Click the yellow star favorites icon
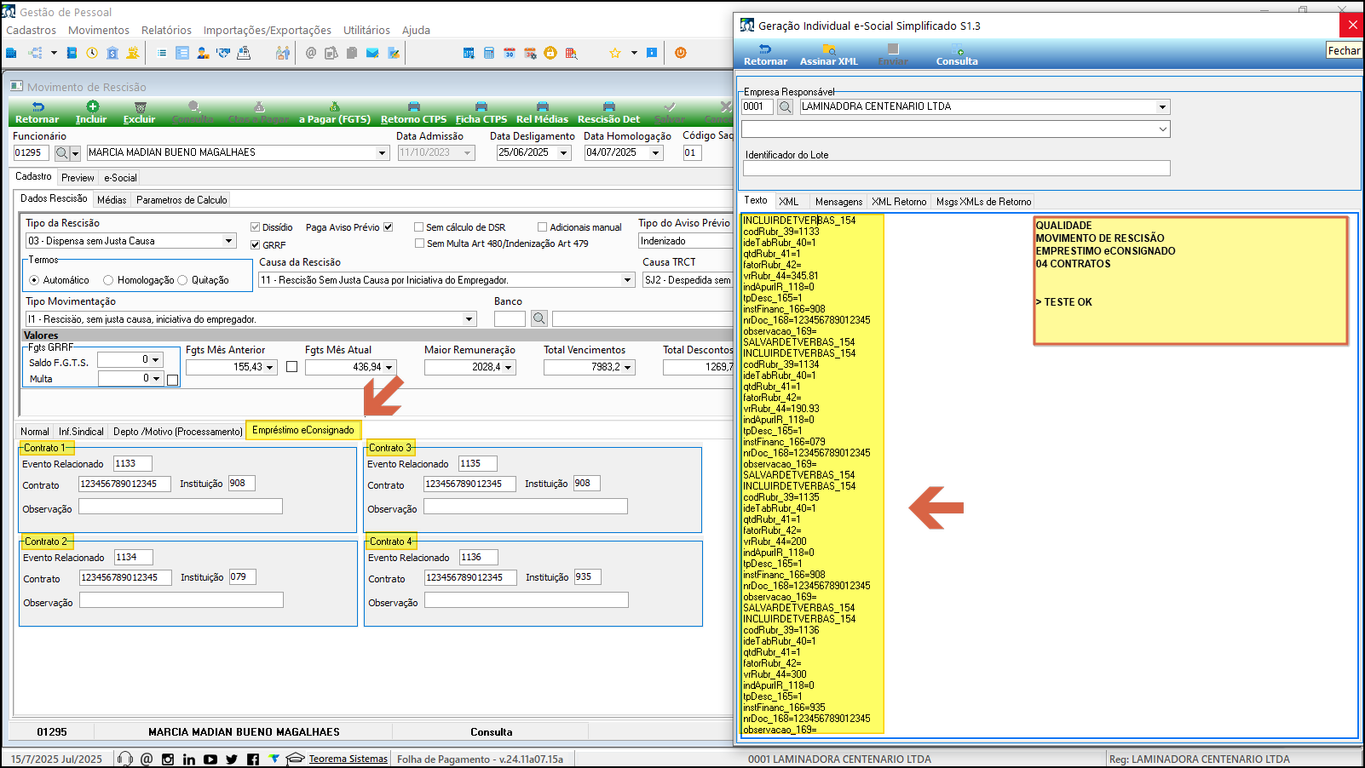This screenshot has height=768, width=1365. (x=615, y=53)
